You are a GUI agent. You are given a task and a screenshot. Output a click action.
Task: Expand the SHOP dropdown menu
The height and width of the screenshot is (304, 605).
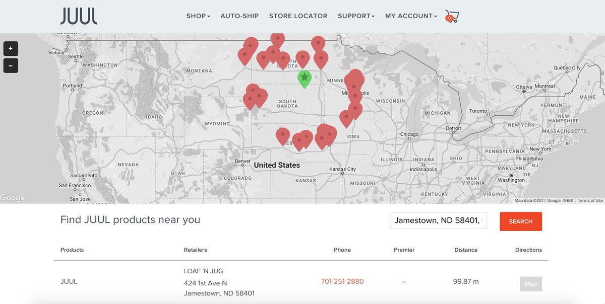tap(198, 16)
